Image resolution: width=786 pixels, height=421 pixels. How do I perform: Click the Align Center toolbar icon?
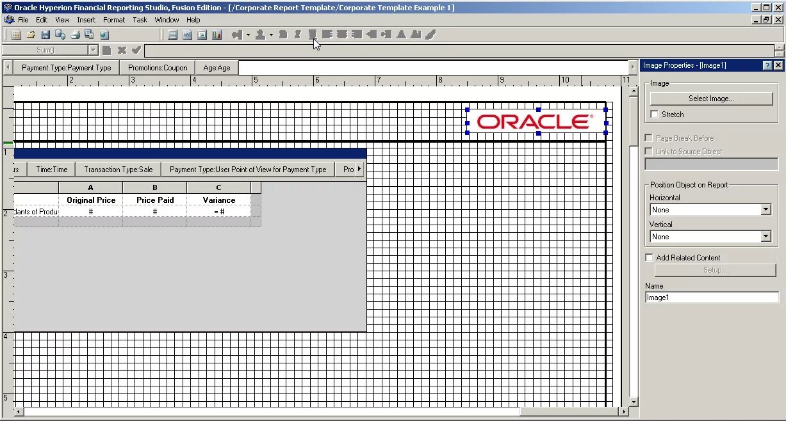tap(342, 35)
